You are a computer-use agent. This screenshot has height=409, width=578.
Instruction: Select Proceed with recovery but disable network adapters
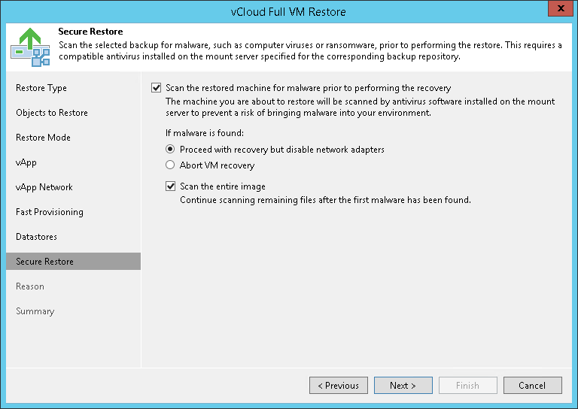coord(171,150)
